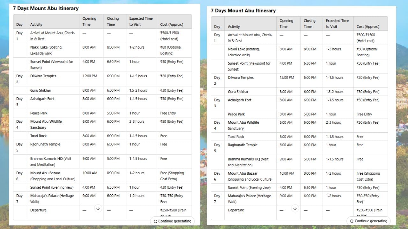Click right panel title 7 Days Mount Abu Itinerary

(243, 10)
